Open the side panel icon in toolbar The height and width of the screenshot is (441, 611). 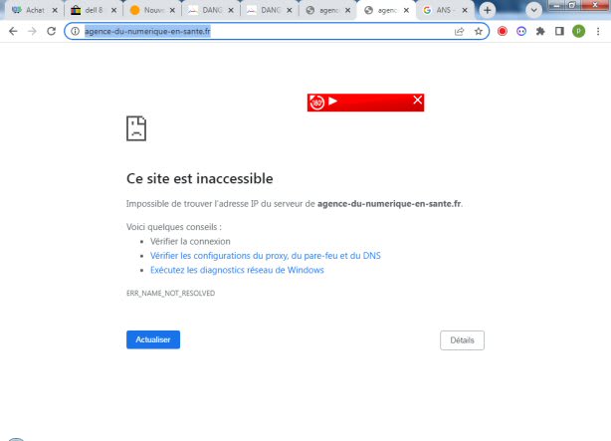559,31
